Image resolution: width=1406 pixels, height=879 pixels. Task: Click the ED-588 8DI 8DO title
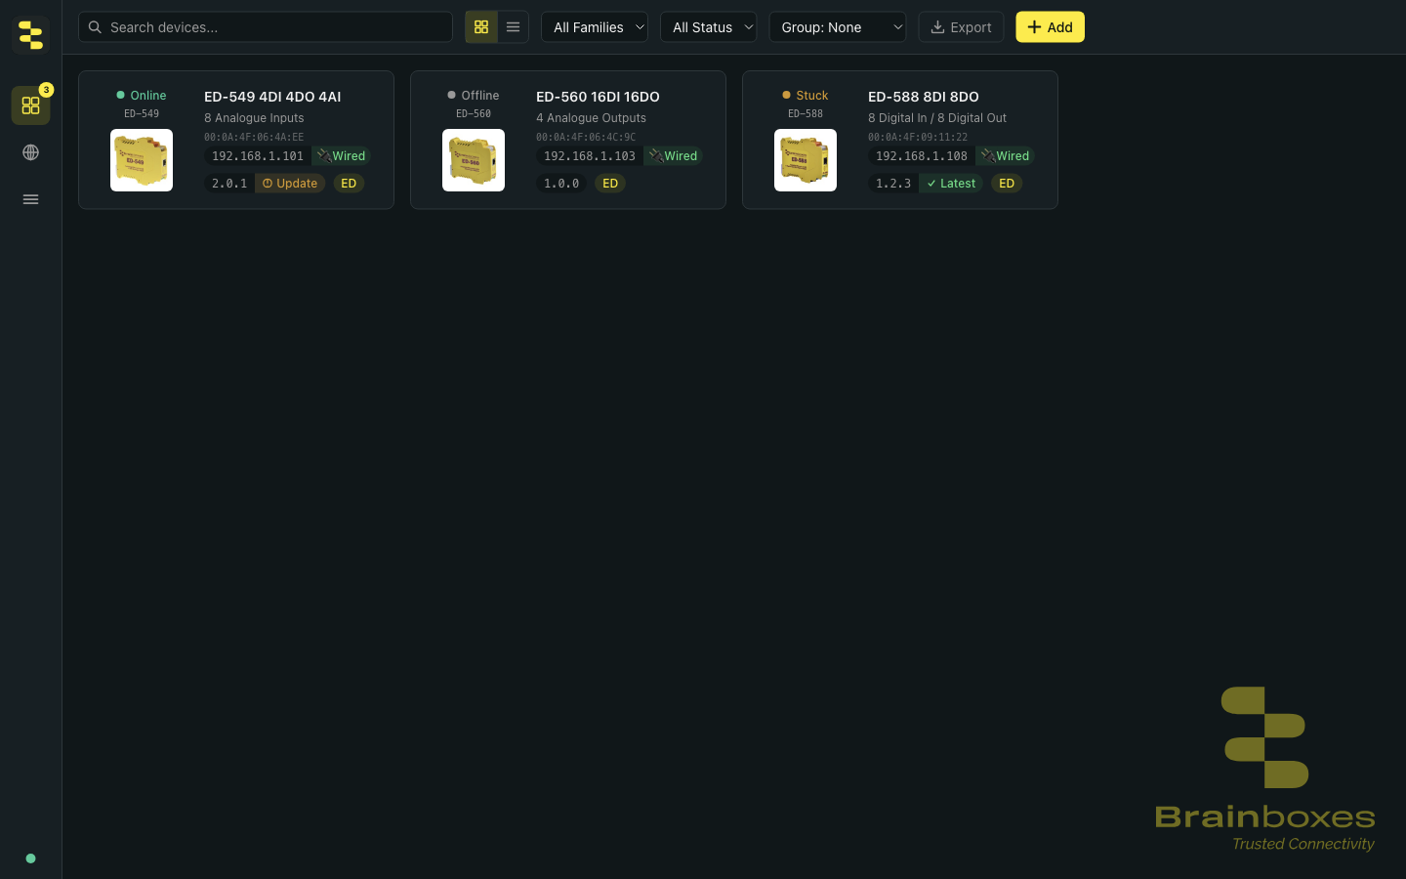[x=924, y=97]
